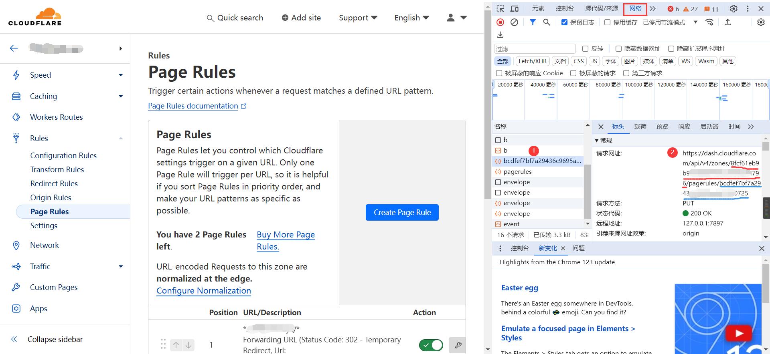
Task: Open the English language dropdown
Action: 411,18
